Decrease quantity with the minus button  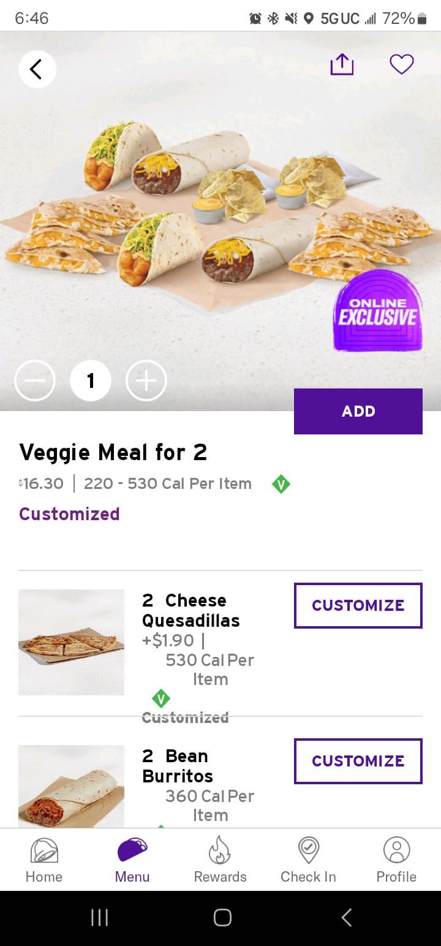click(x=35, y=380)
